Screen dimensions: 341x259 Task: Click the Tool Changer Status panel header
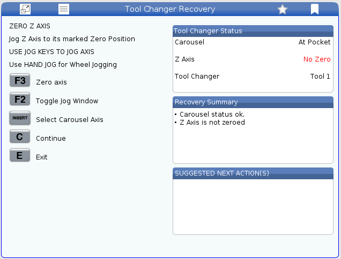pos(253,31)
